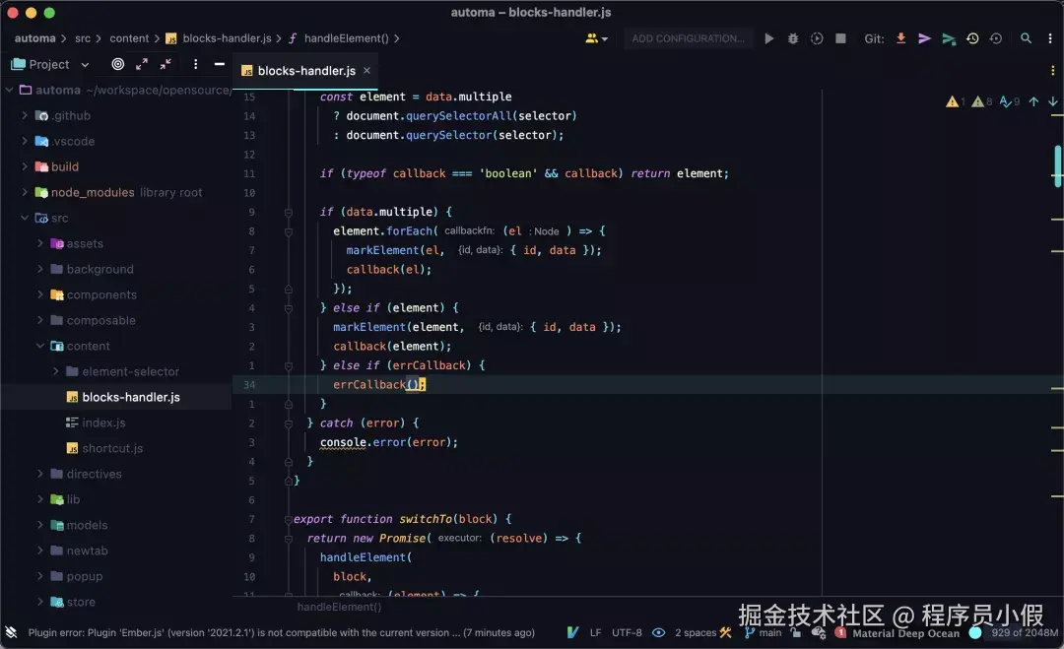Expand all in the Project tree
Viewport: 1064px width, 649px height.
[x=142, y=64]
